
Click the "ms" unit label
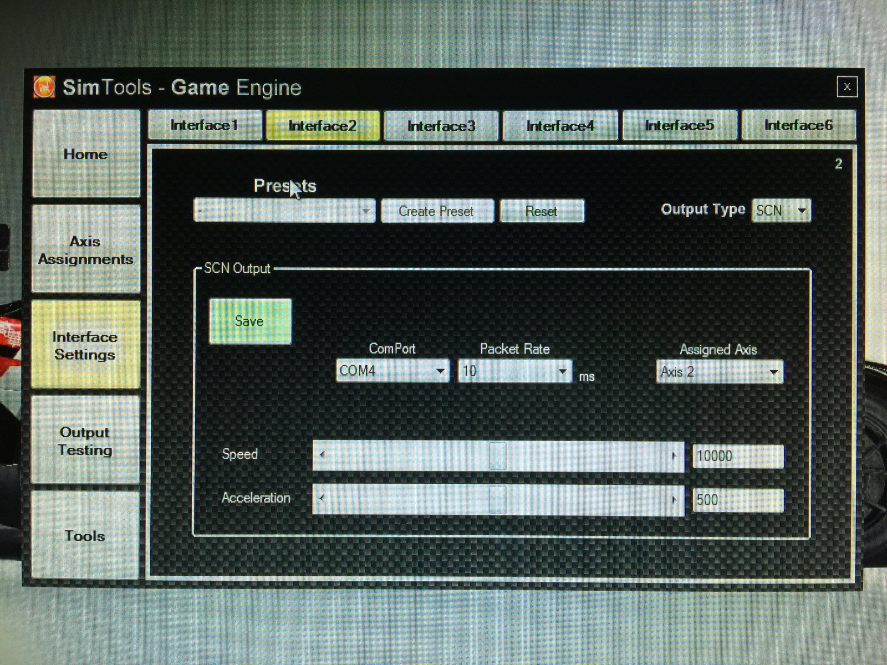pyautogui.click(x=587, y=377)
